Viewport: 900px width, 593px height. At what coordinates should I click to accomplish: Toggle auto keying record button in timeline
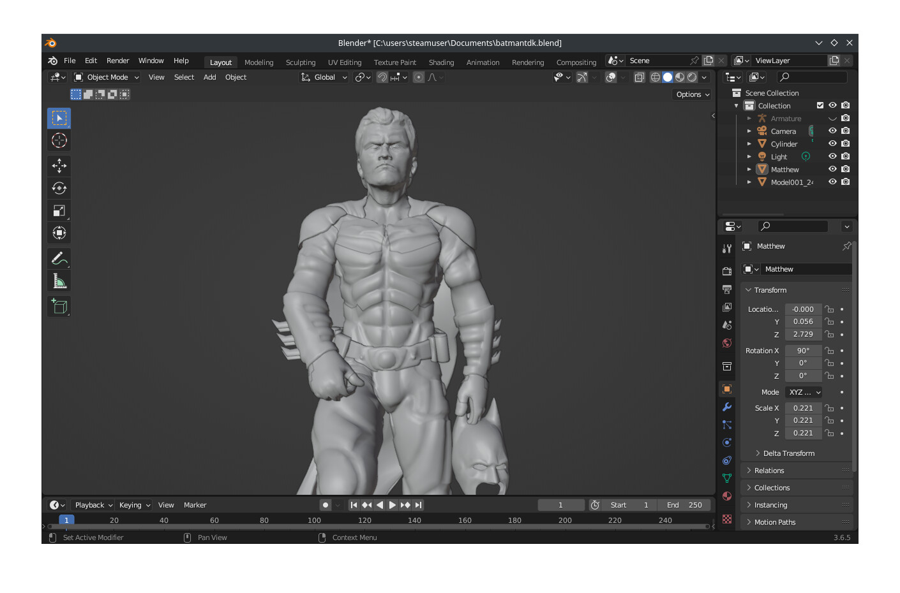tap(326, 505)
